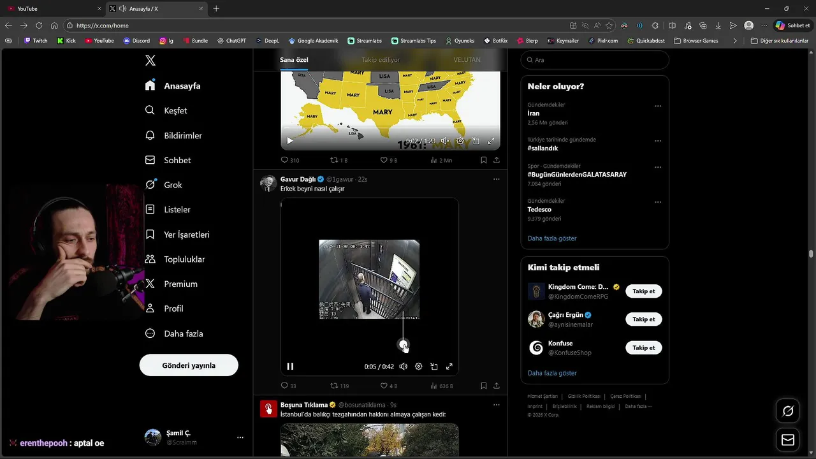Open Keşfet from the sidebar
This screenshot has height=459, width=816.
[166, 110]
